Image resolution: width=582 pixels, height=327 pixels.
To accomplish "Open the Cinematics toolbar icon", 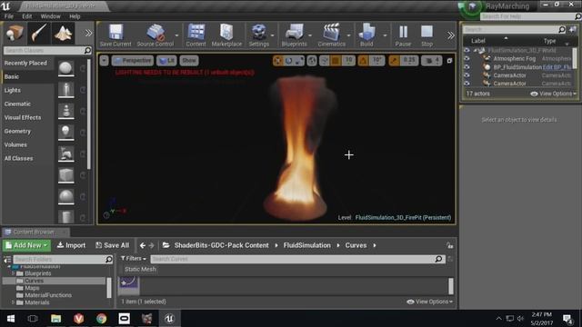I will tap(331, 35).
